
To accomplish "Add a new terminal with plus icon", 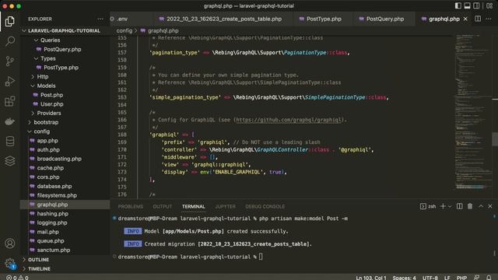I will (x=443, y=206).
